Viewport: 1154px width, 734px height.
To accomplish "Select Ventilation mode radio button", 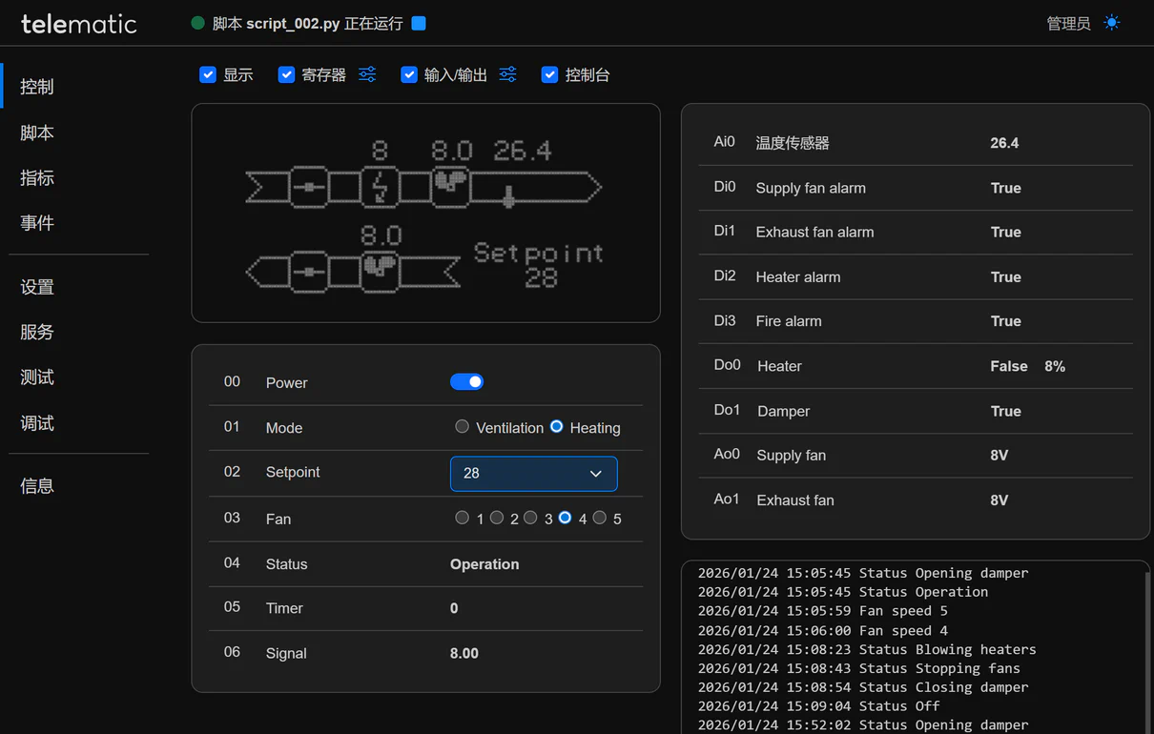I will [x=463, y=427].
